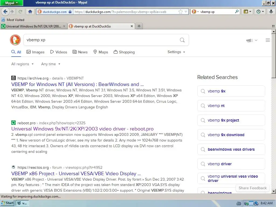Click the tab groups grid icon
Image resolution: width=276 pixels, height=207 pixels.
(x=273, y=26)
